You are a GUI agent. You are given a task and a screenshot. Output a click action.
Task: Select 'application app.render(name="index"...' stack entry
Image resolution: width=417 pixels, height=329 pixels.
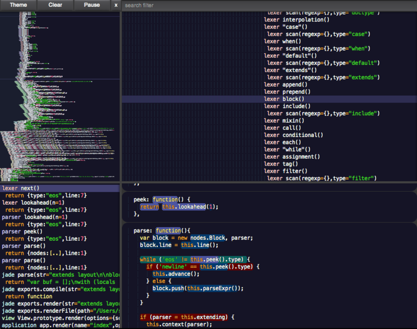point(60,325)
